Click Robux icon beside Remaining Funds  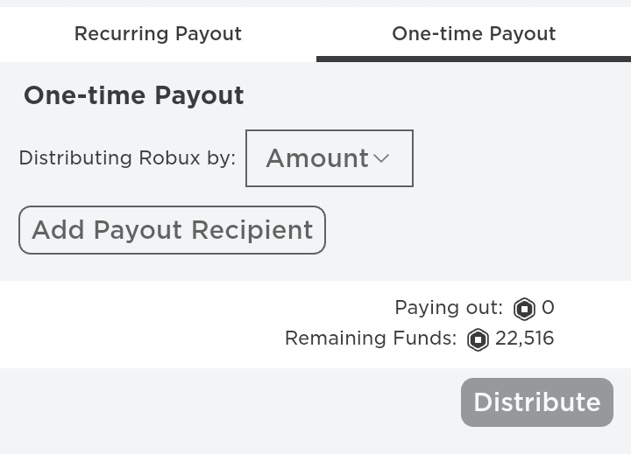pyautogui.click(x=478, y=339)
